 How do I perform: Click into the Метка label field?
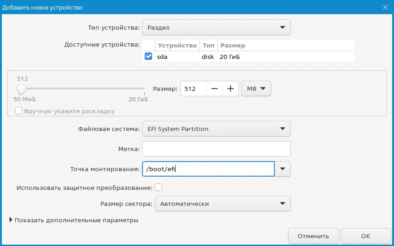point(216,149)
